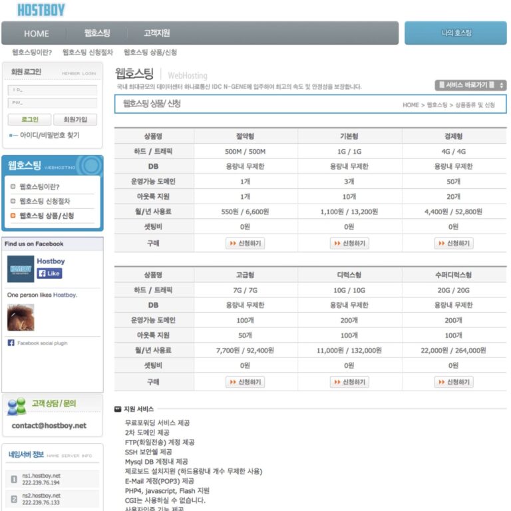The width and height of the screenshot is (511, 511).
Task: Click the Hostboy Facebook page thumbnail
Action: coord(21,269)
